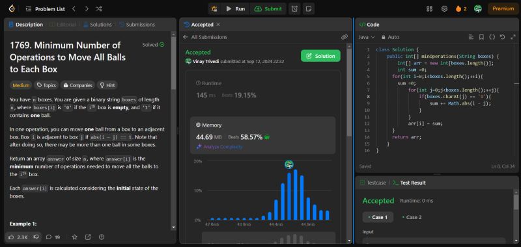Copy submission link icon

pyautogui.click(x=345, y=37)
